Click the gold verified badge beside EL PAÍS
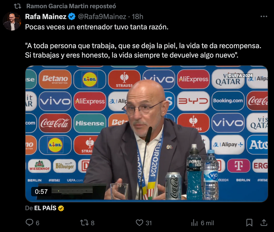Viewport: 274px width, 232px height. click(61, 208)
